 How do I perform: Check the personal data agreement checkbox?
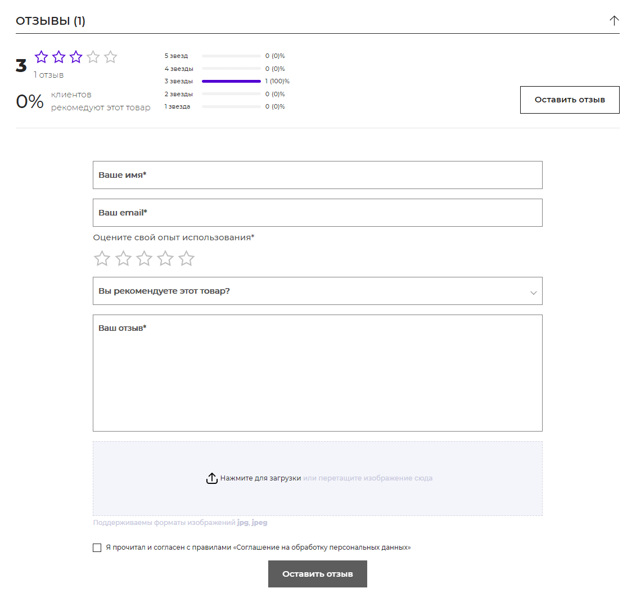pos(97,547)
